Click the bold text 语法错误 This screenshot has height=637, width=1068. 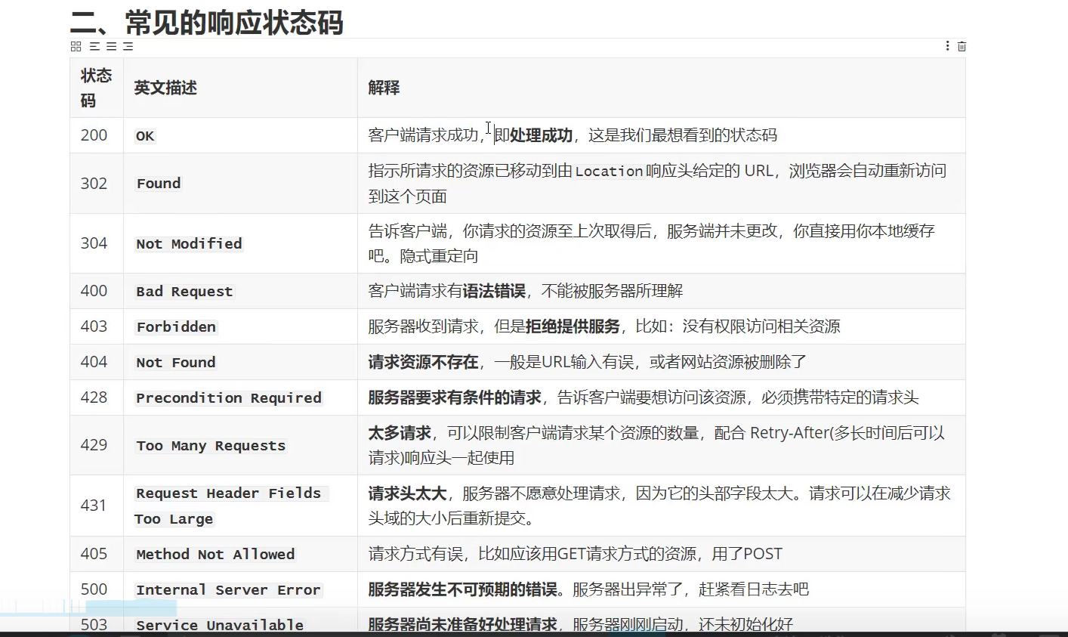tap(494, 291)
